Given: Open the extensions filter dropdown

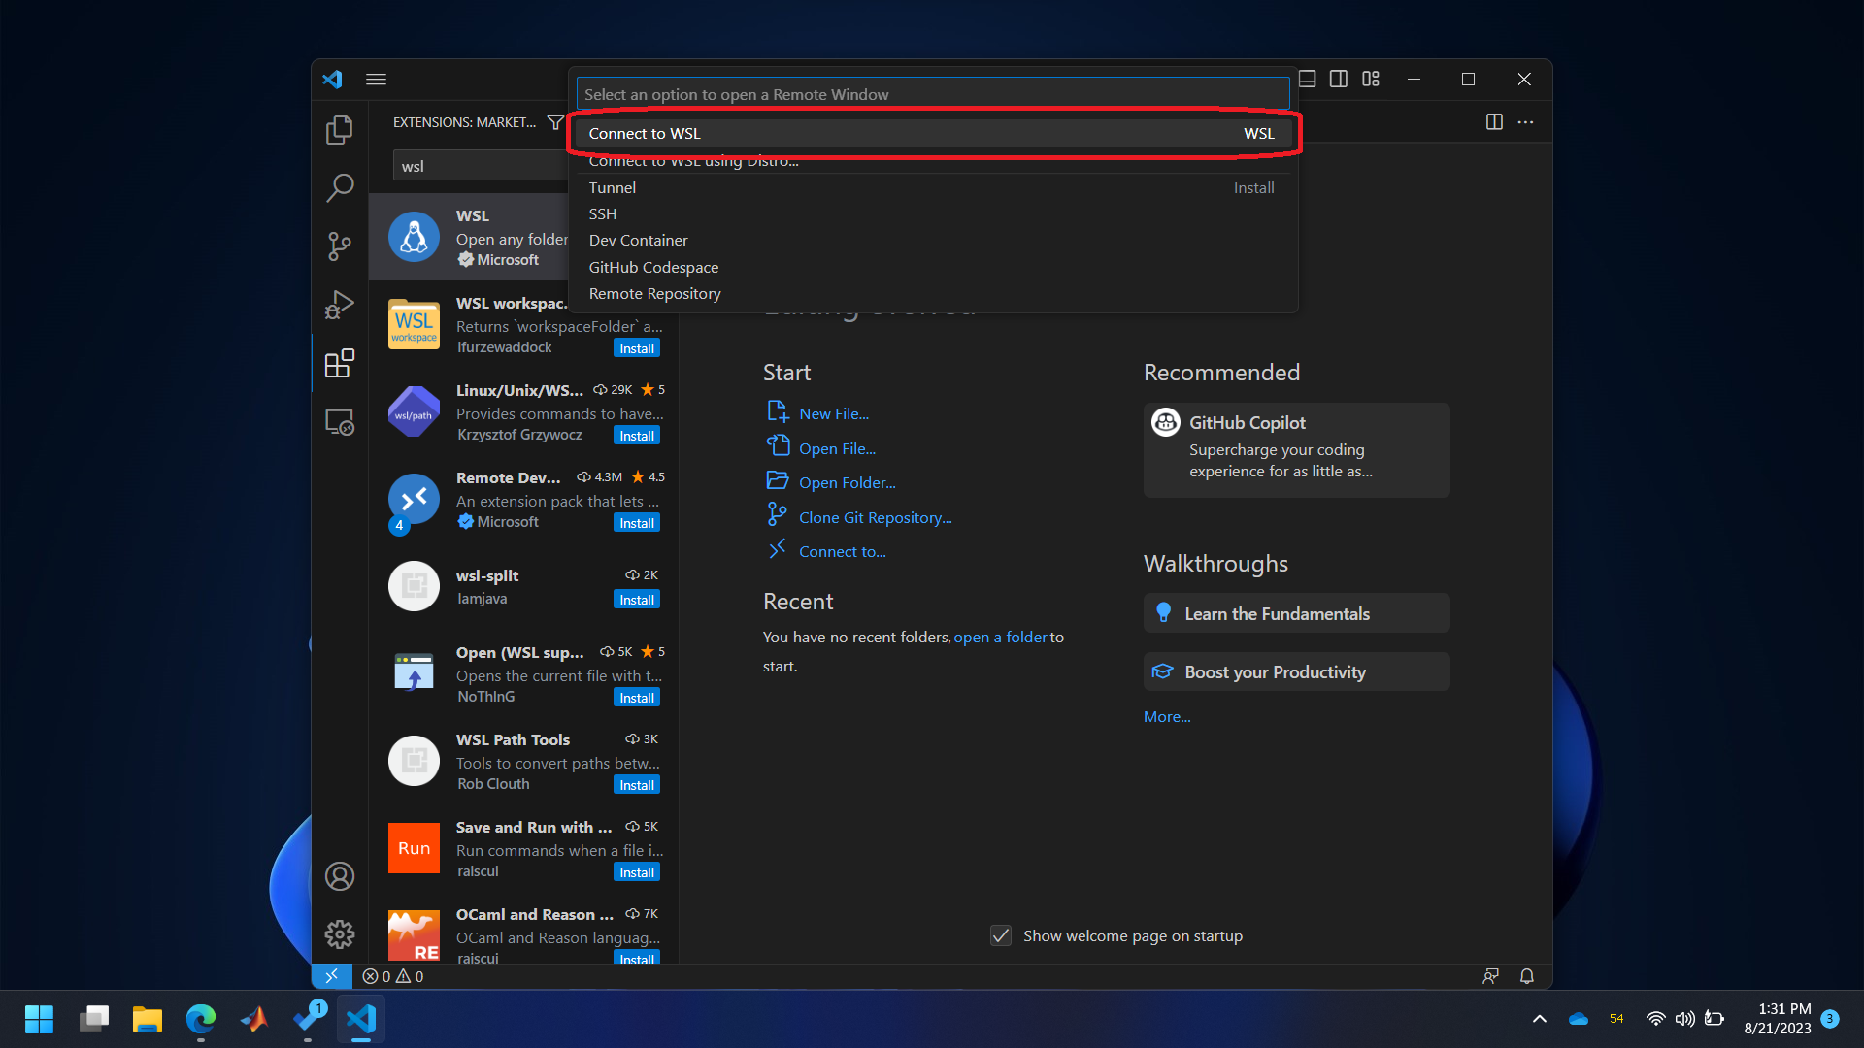Looking at the screenshot, I should click(x=555, y=122).
